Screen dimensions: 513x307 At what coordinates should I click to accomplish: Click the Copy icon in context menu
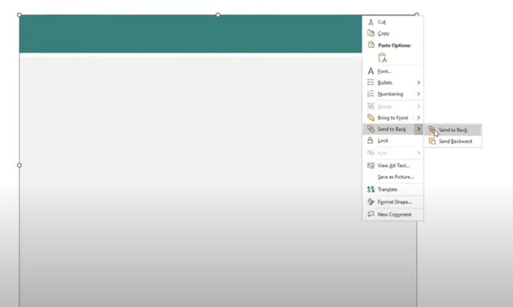click(x=371, y=33)
